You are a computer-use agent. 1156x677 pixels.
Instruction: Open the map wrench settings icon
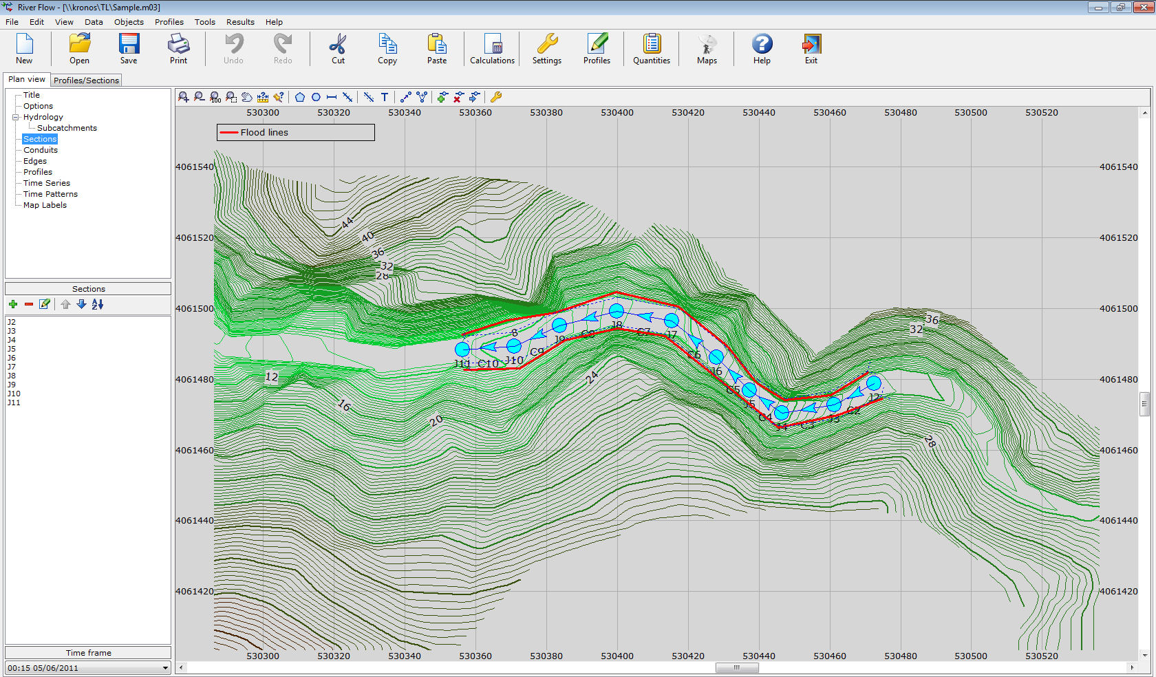(496, 97)
